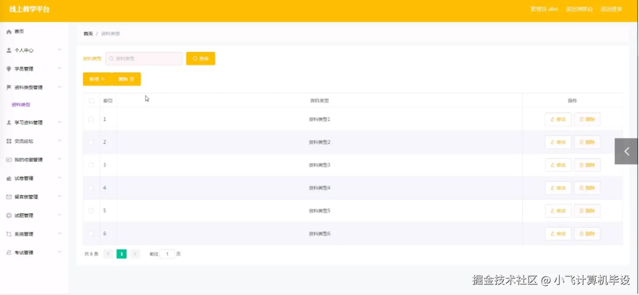Click the round icon beside 试题管理
Image resolution: width=639 pixels, height=295 pixels.
(x=9, y=216)
